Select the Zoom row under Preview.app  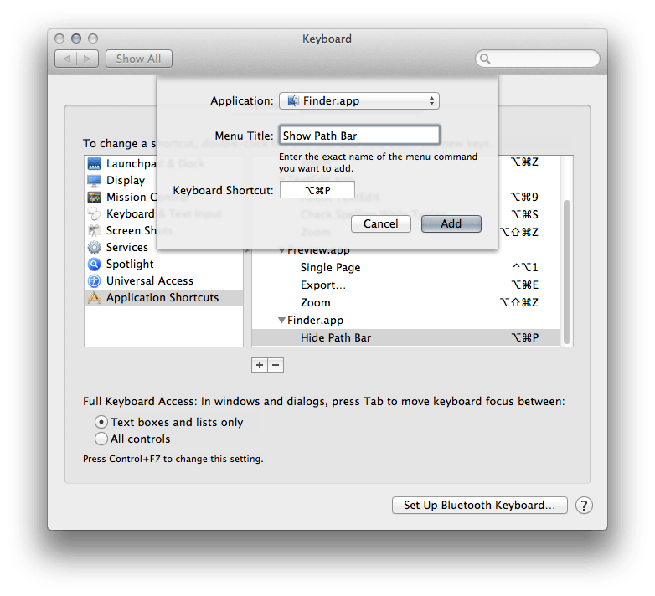coord(406,302)
